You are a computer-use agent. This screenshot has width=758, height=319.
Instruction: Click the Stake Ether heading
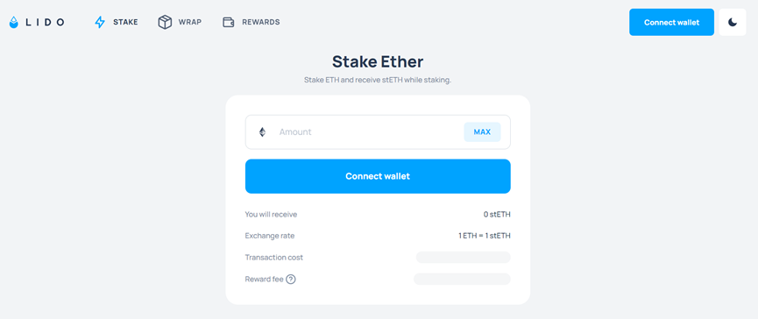coord(378,61)
